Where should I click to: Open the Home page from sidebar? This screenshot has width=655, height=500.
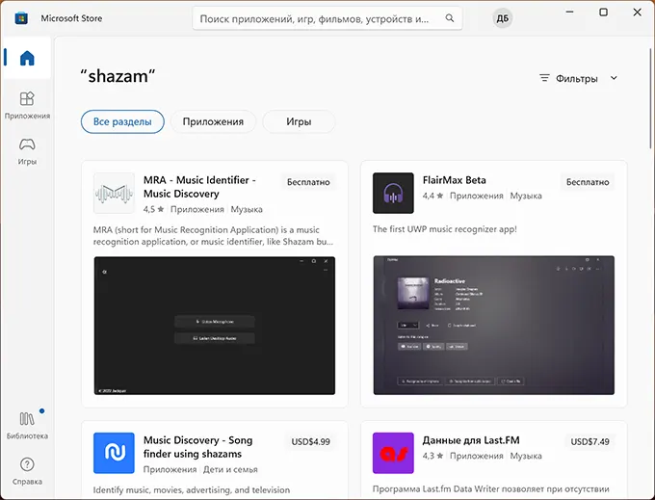(27, 58)
